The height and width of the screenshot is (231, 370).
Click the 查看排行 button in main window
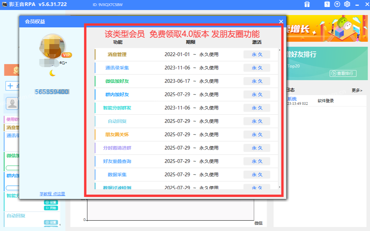click(343, 73)
